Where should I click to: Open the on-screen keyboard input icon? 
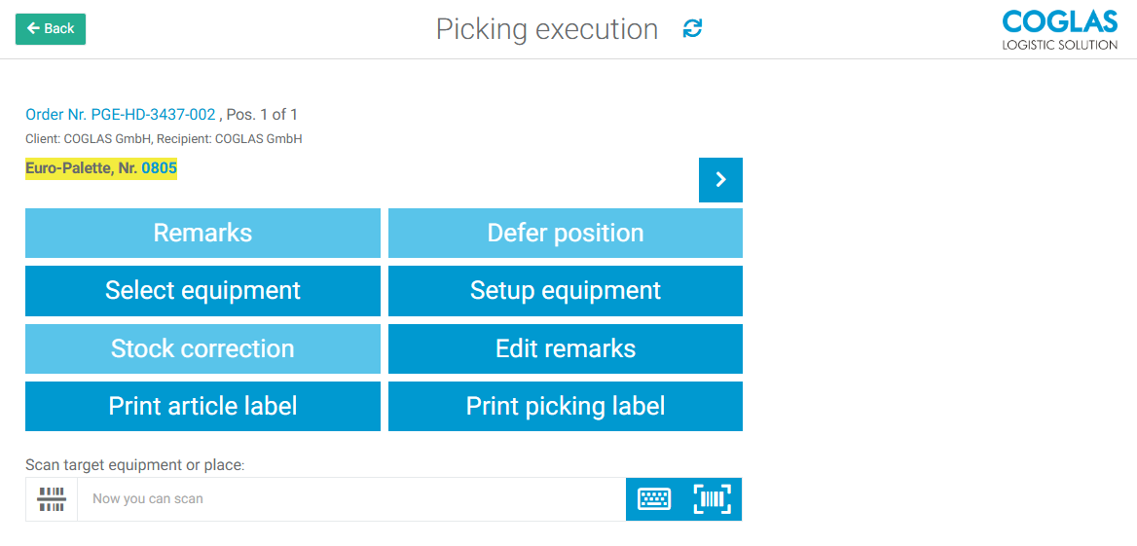click(x=654, y=499)
